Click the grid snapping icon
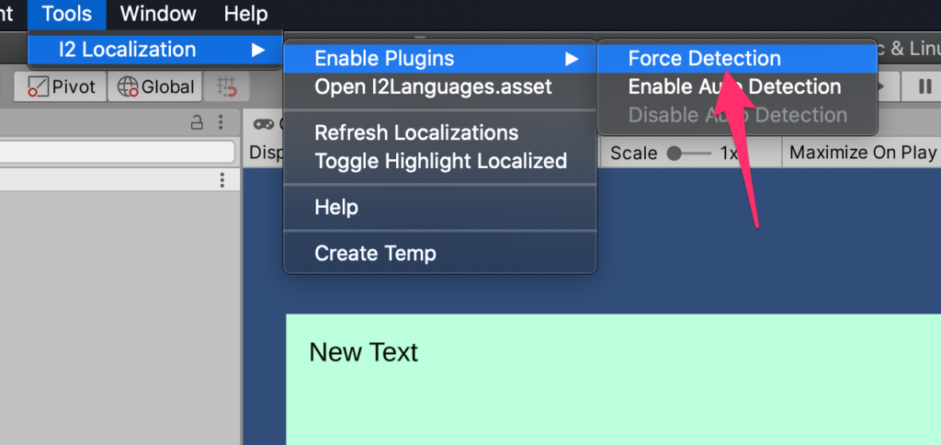 click(226, 87)
